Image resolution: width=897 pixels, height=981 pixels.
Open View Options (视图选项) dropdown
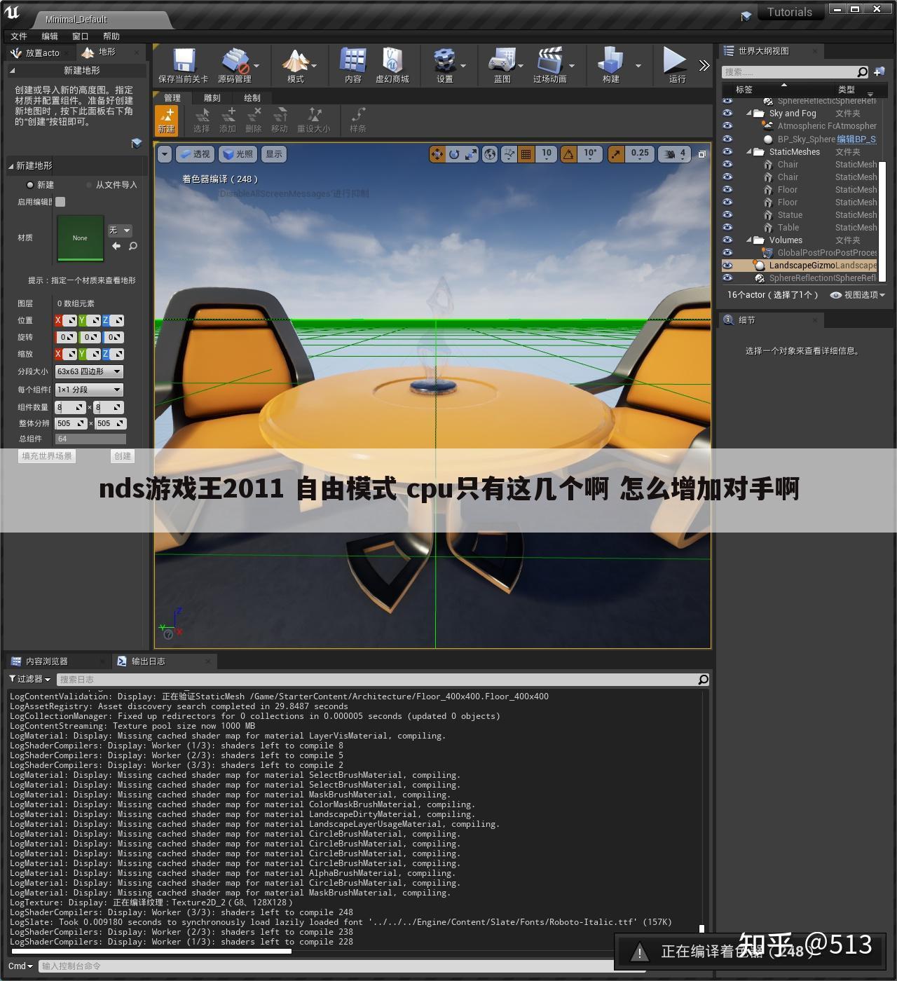(858, 295)
